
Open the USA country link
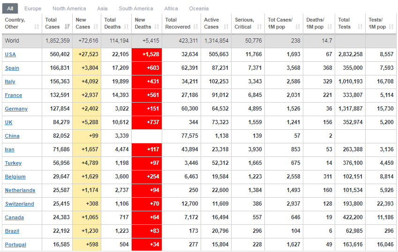(x=10, y=54)
